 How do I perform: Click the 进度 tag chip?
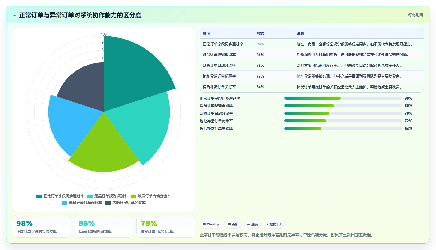pos(253,224)
